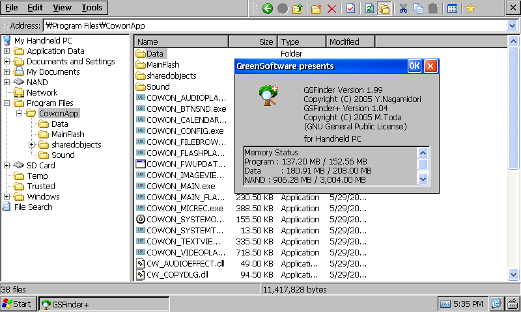
Task: Select Temp folder in tree
Action: (x=37, y=175)
